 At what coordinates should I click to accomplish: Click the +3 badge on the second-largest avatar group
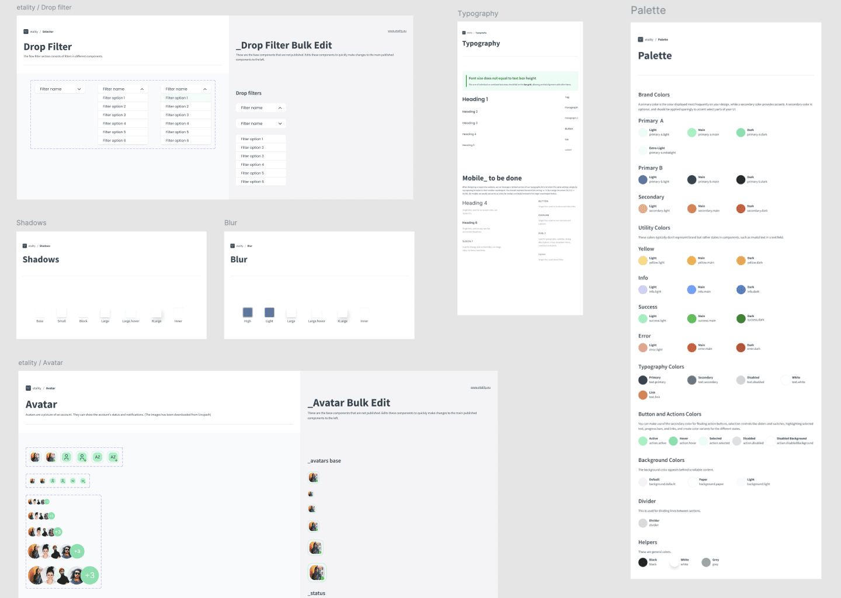click(77, 551)
